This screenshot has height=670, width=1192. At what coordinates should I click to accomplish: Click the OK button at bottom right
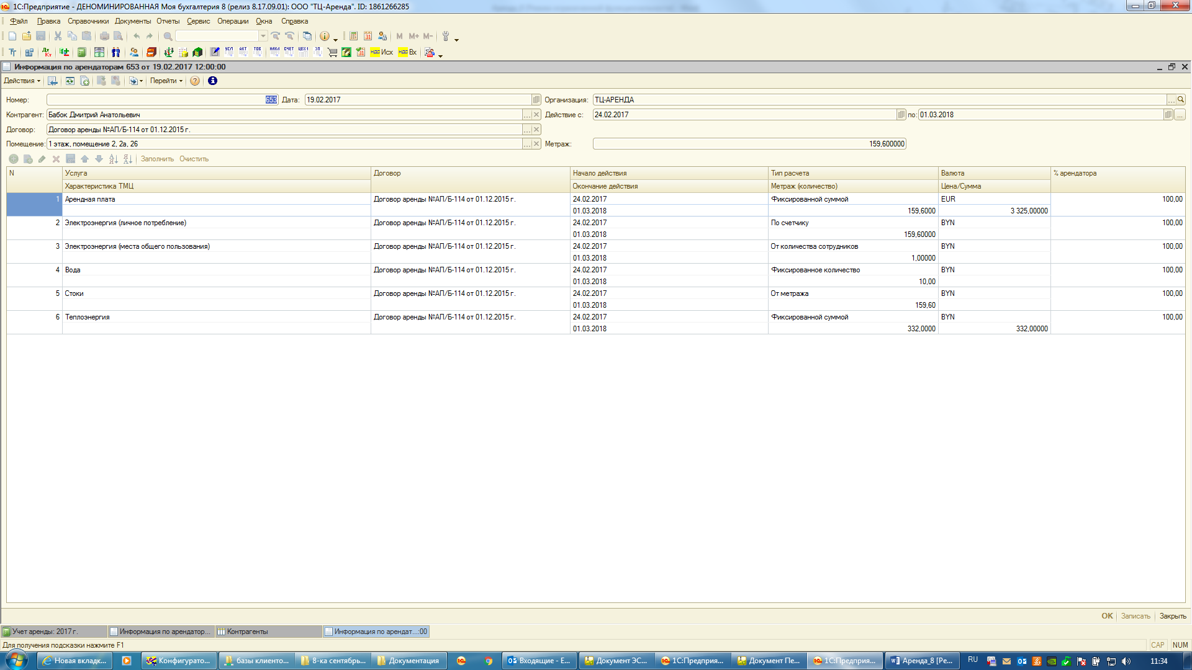1107,616
